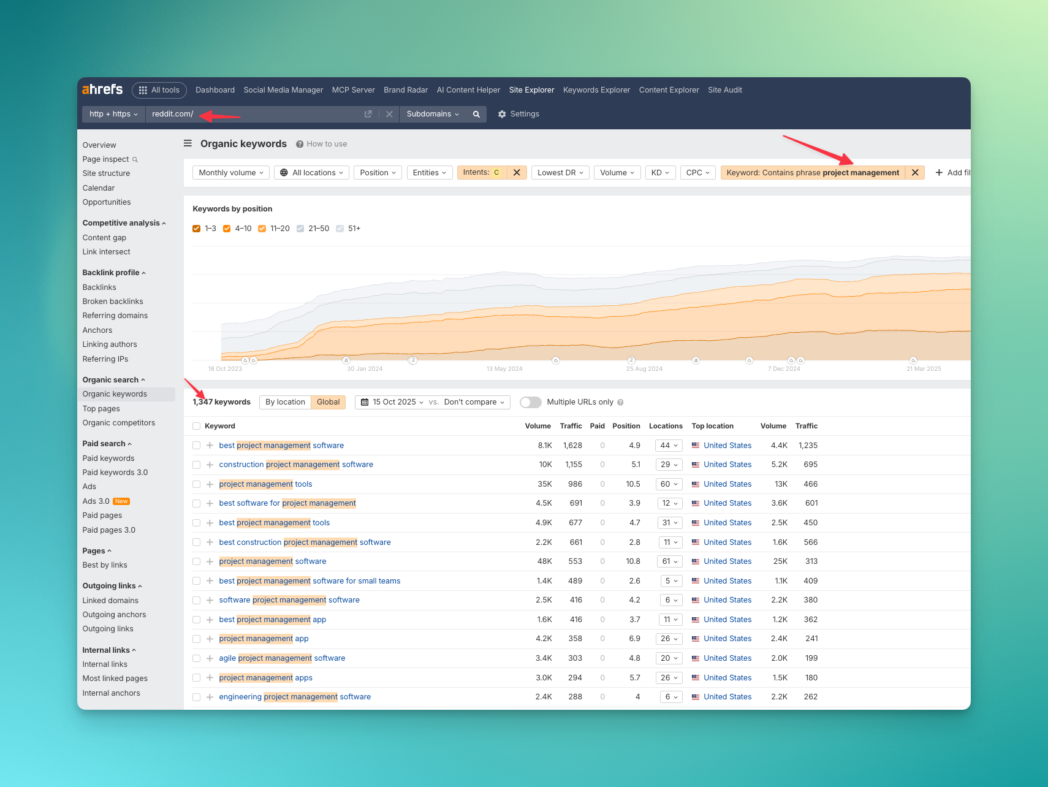Expand the 44 locations dropdown in first row
Viewport: 1048px width, 787px height.
(669, 446)
